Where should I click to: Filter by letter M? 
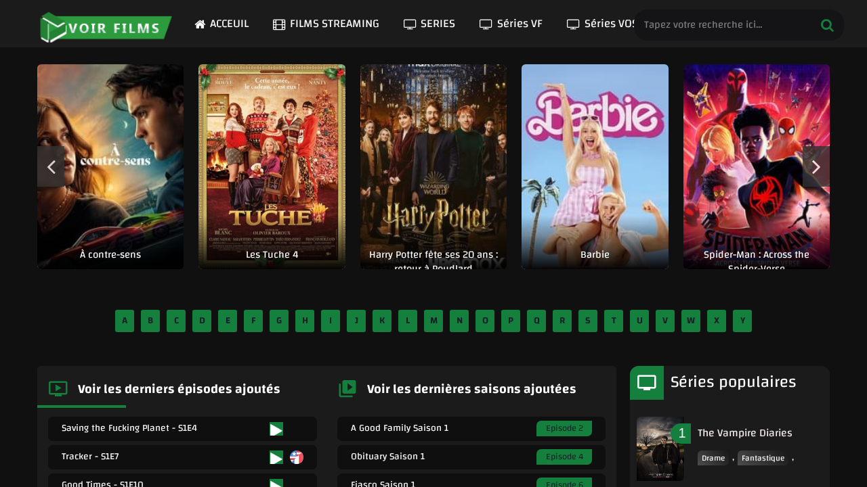433,321
